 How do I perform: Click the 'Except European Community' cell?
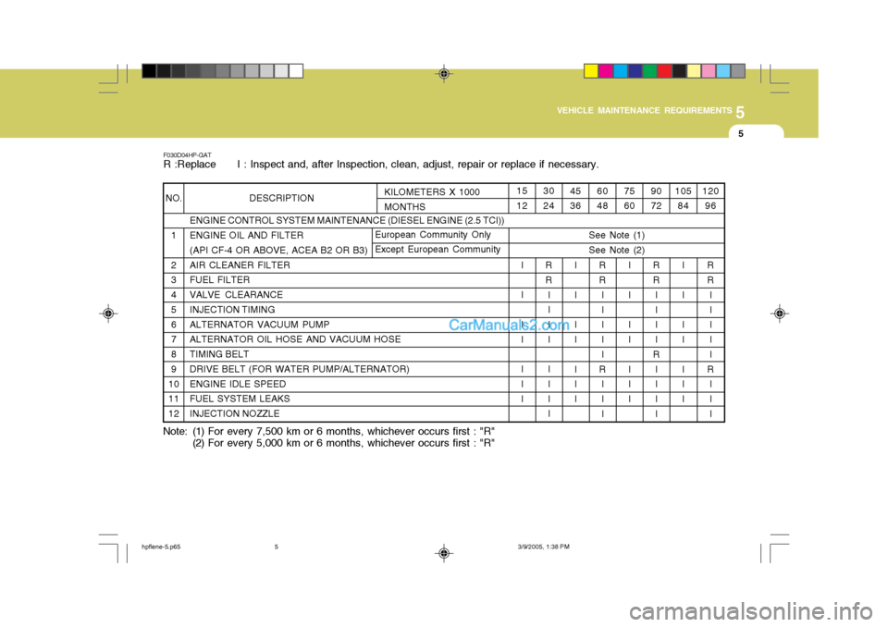(x=438, y=249)
